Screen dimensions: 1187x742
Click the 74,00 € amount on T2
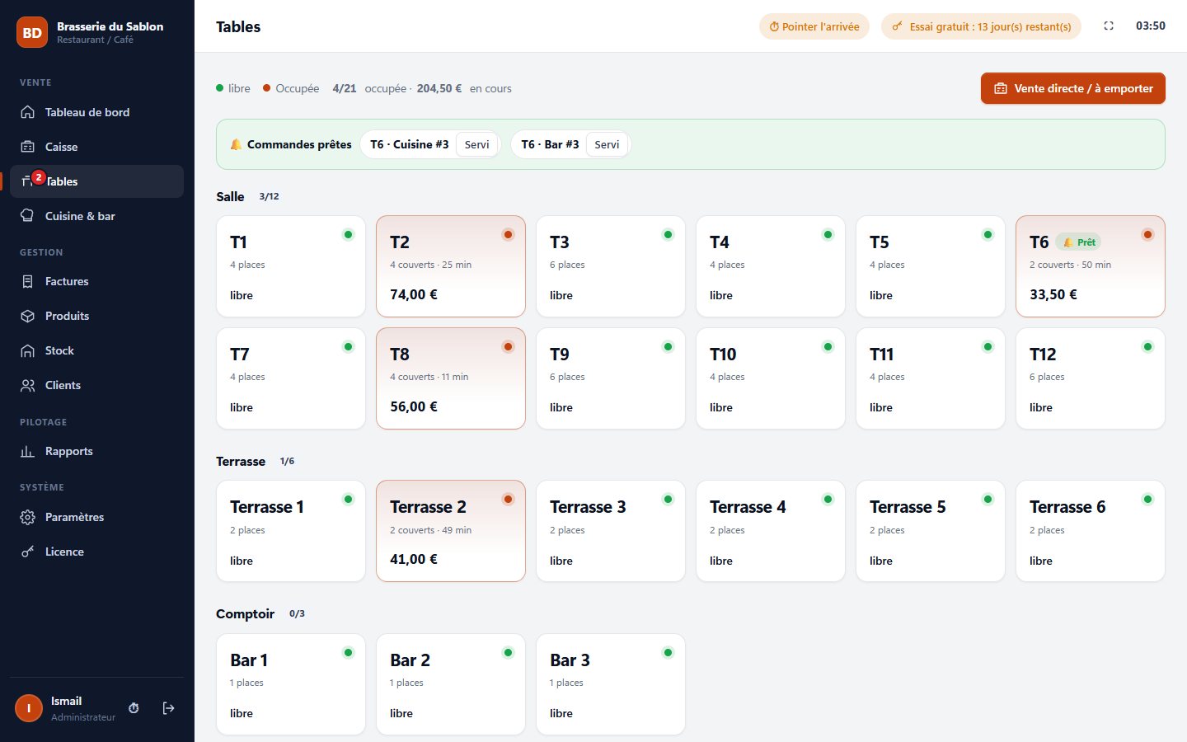(x=414, y=294)
